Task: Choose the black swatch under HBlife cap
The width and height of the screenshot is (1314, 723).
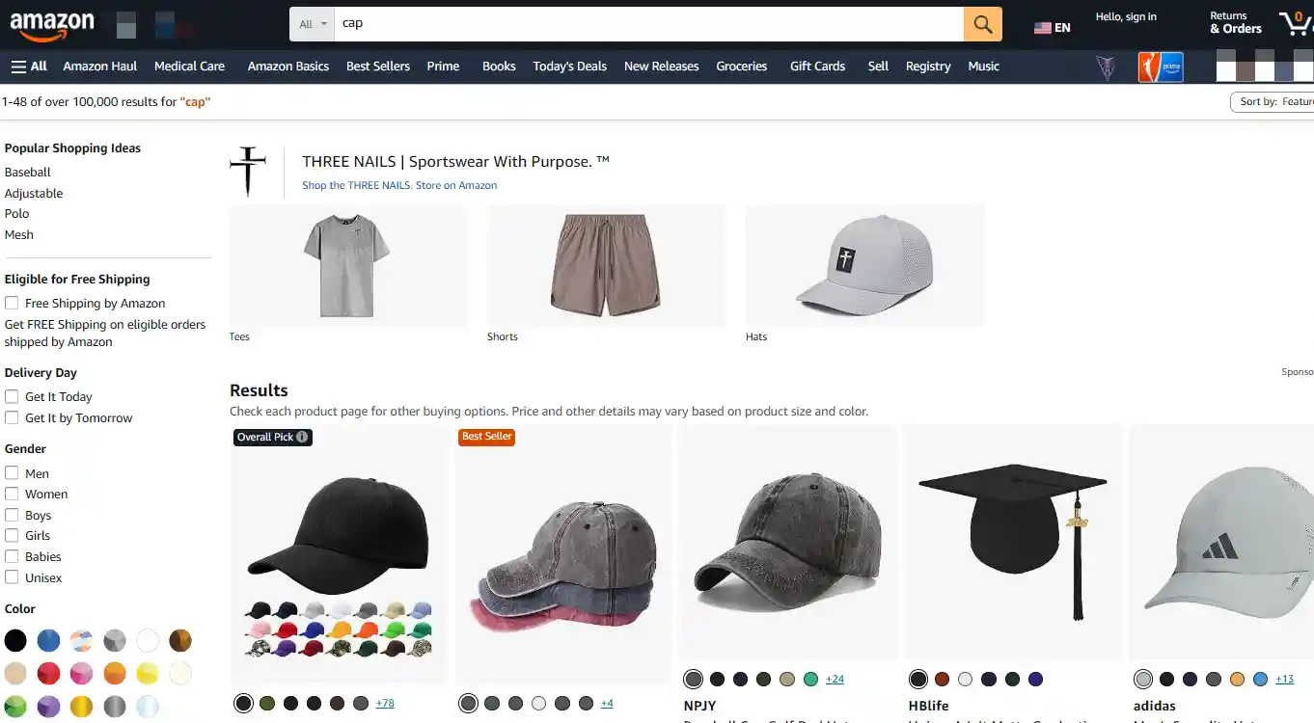Action: pyautogui.click(x=918, y=680)
